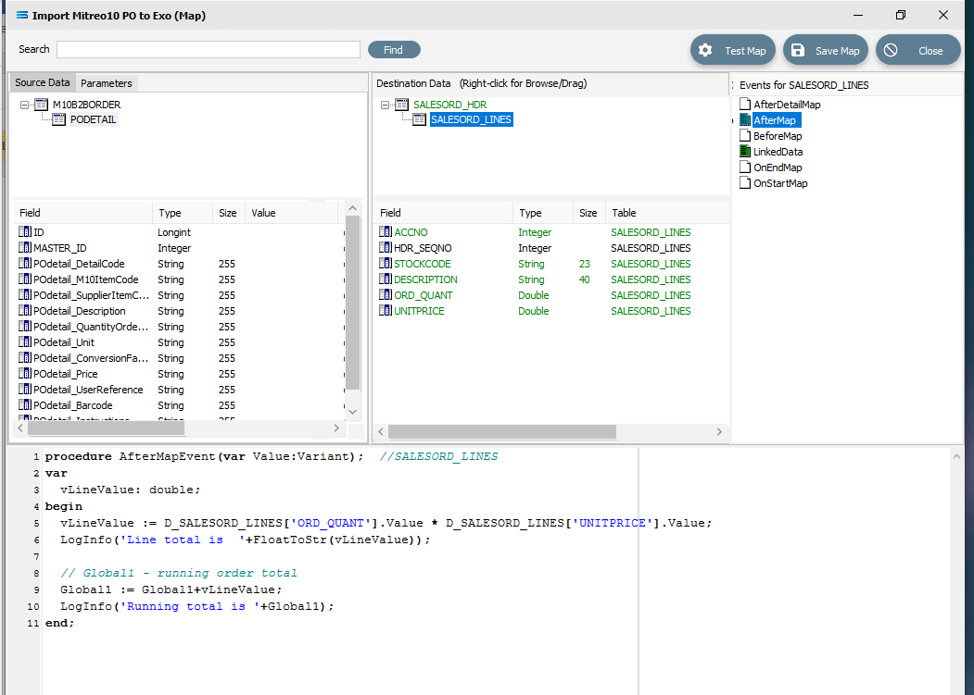Collapse the M10B2BORDER tree node

click(24, 105)
